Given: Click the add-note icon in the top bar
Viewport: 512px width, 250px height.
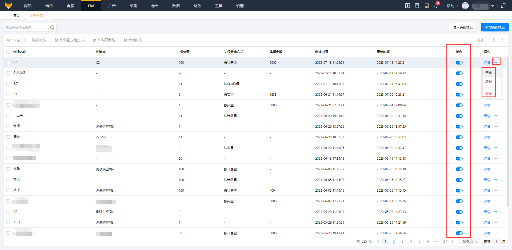Looking at the screenshot, I should tap(417, 6).
